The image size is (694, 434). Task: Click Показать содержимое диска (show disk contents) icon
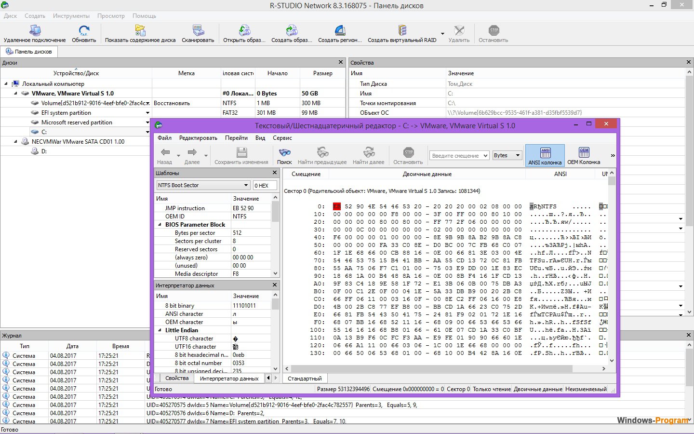140,34
